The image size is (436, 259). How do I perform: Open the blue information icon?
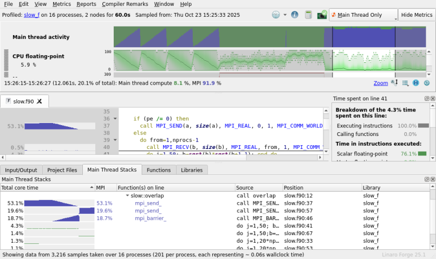pyautogui.click(x=295, y=15)
